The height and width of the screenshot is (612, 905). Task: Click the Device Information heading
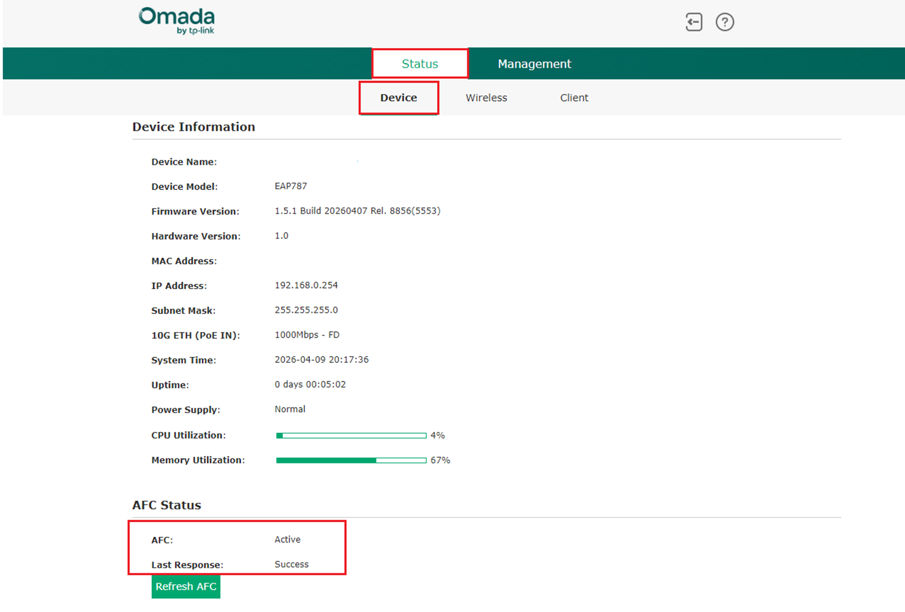pos(194,127)
